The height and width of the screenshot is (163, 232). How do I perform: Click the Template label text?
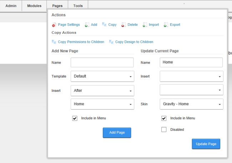coord(59,76)
